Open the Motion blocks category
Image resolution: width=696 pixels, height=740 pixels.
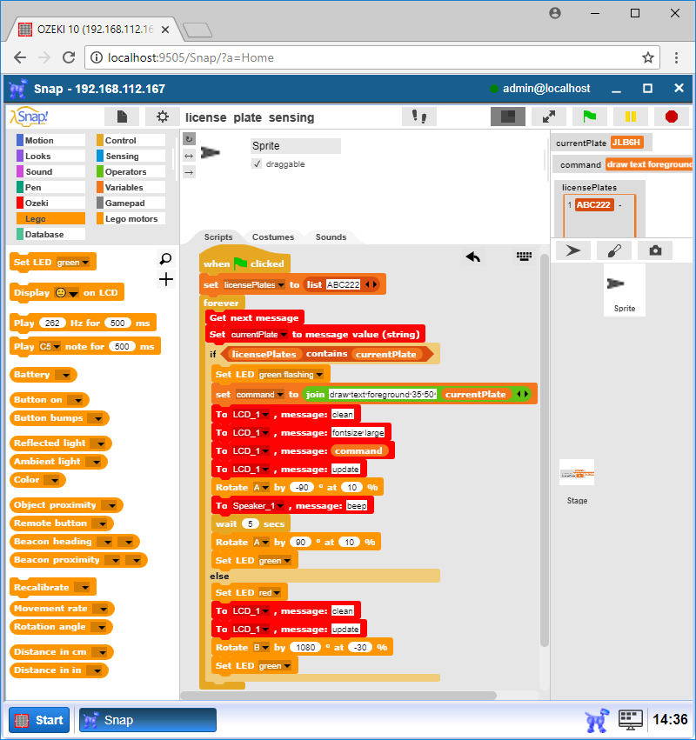pyautogui.click(x=50, y=140)
